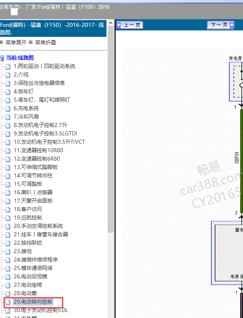Open 30.电子发动机控制5.0L
The image size is (243, 318).
[x=41, y=310]
